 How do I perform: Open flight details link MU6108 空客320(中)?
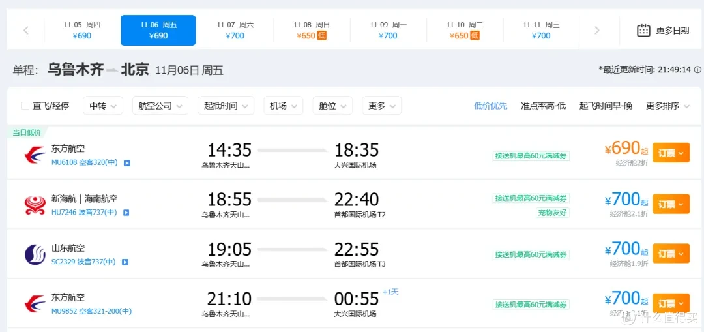[x=84, y=162]
